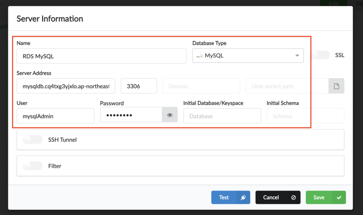Toggle the Filter switch on
This screenshot has height=215, width=363.
(33, 166)
